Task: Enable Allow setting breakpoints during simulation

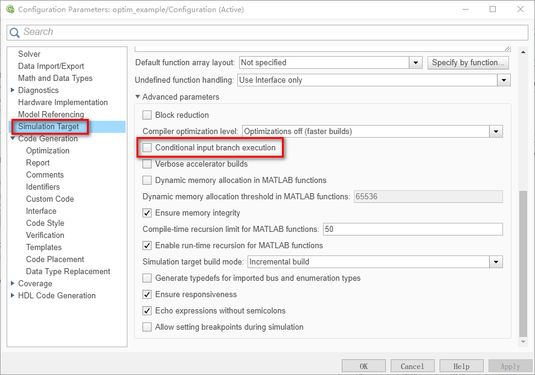Action: click(147, 326)
